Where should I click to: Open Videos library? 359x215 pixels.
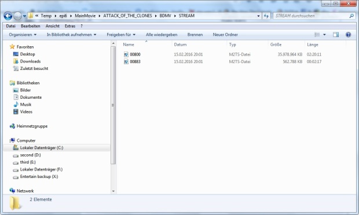pos(26,112)
